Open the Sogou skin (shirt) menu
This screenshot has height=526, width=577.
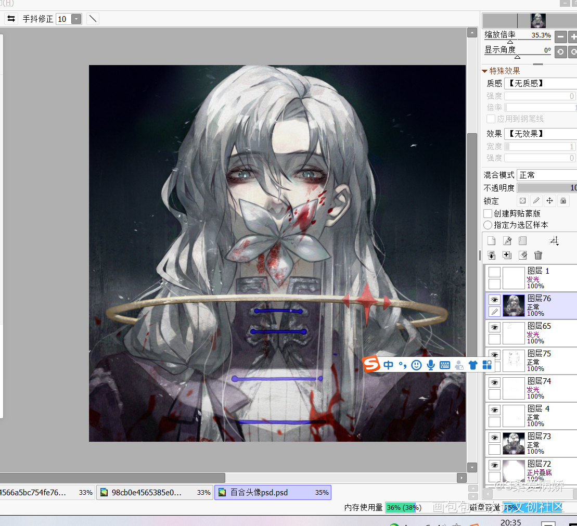coord(473,365)
